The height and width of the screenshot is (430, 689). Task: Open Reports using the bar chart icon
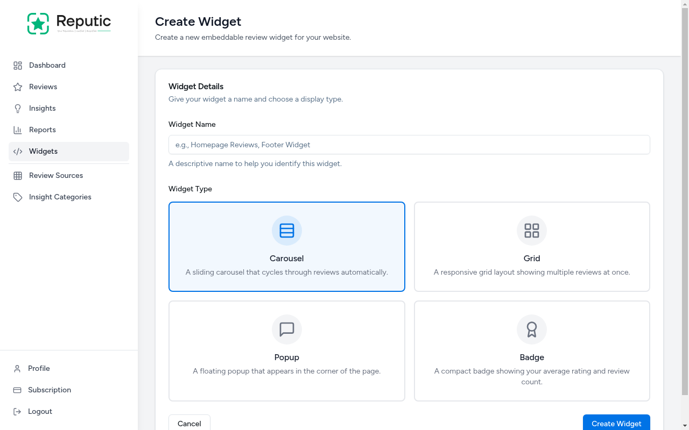click(x=18, y=130)
